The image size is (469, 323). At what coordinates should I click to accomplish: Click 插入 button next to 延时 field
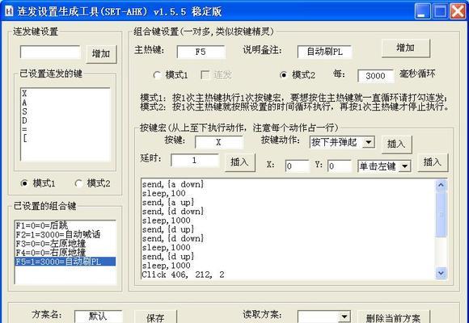(x=239, y=162)
